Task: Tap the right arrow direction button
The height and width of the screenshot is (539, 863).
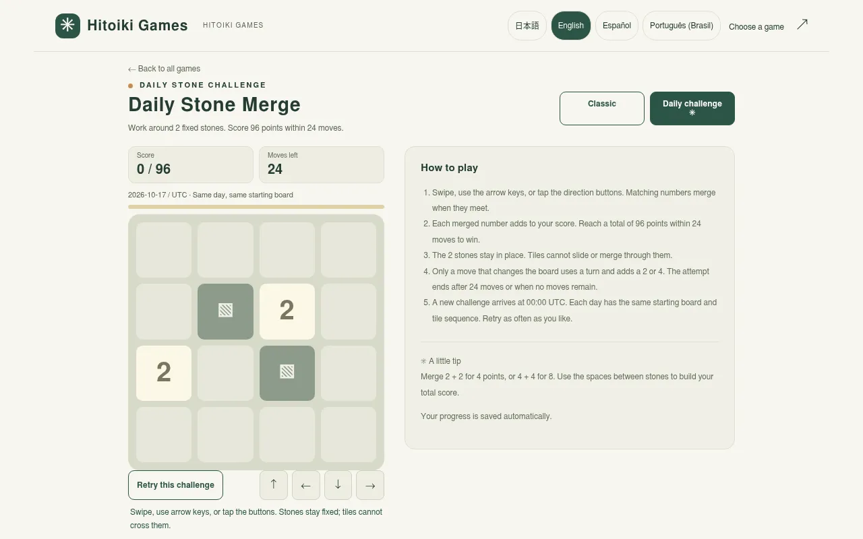Action: pos(370,485)
